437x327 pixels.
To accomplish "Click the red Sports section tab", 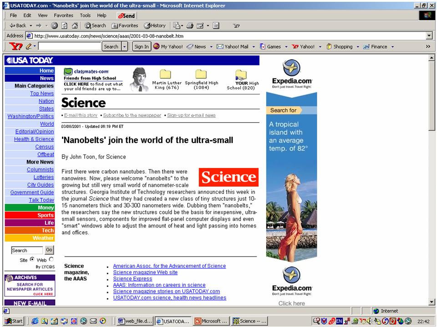I will pyautogui.click(x=30, y=215).
